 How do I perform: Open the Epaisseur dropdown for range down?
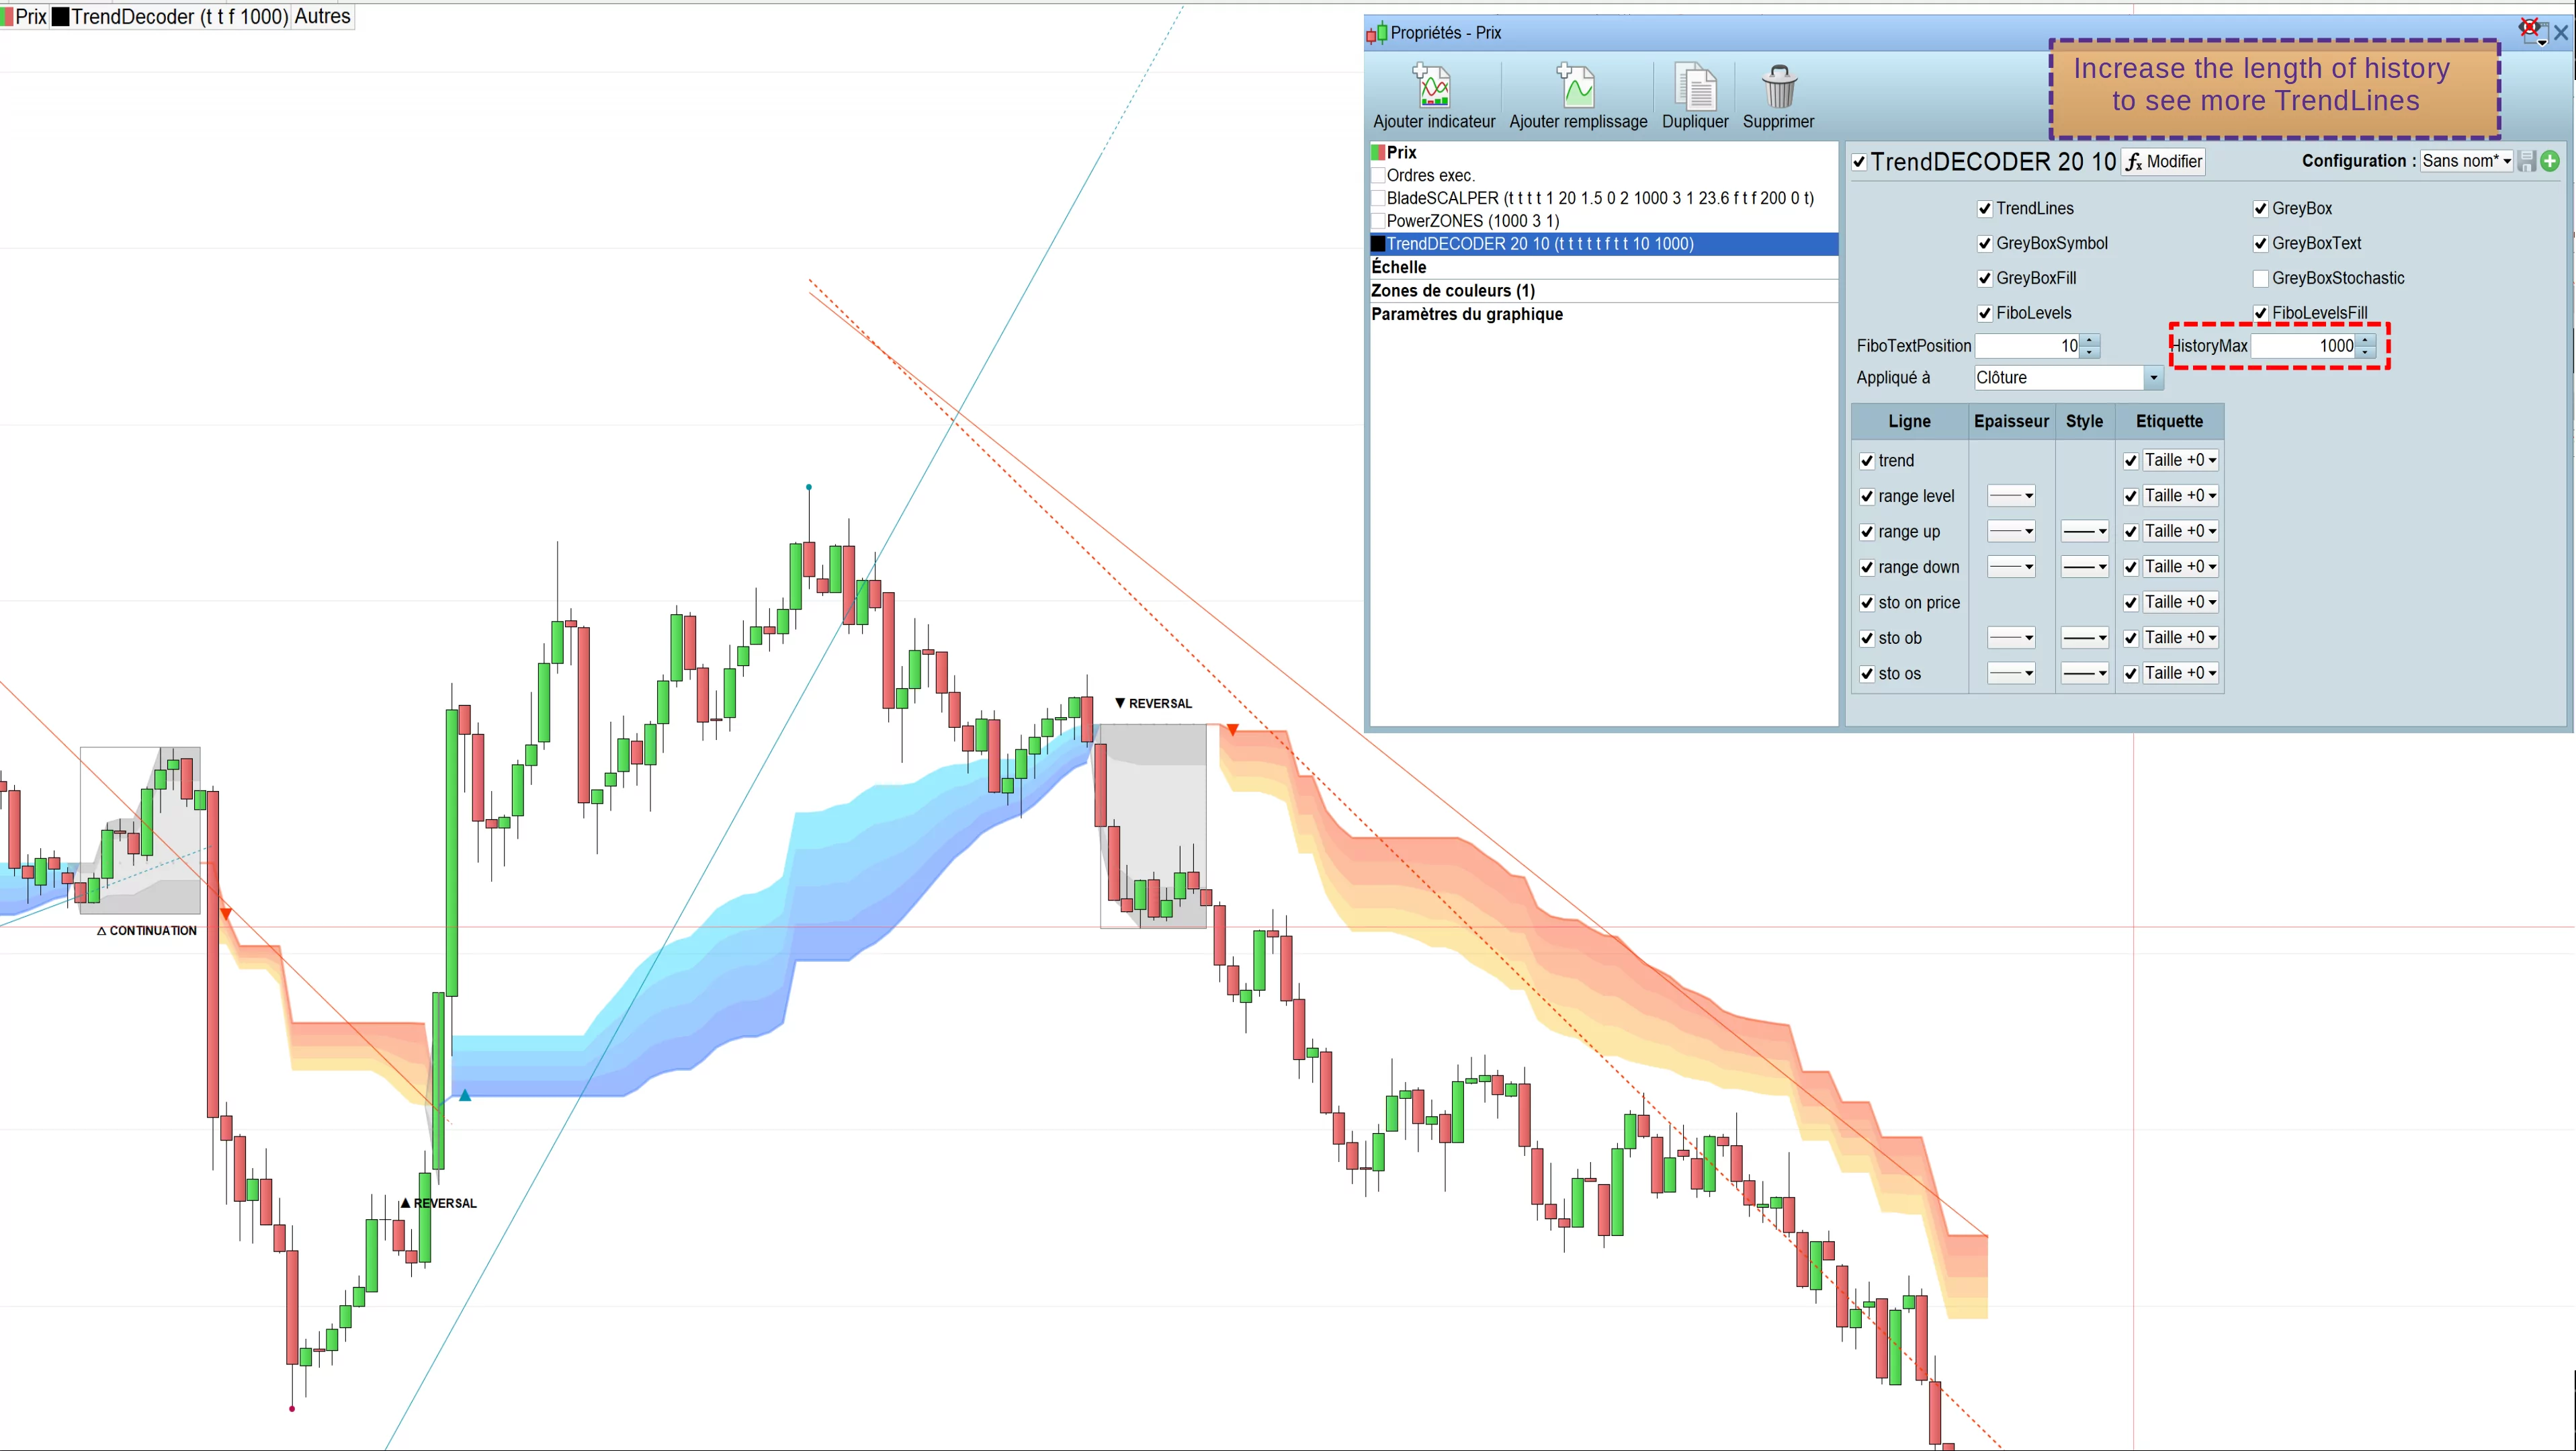(2011, 567)
